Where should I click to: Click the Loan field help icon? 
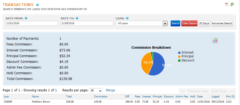[127, 18]
